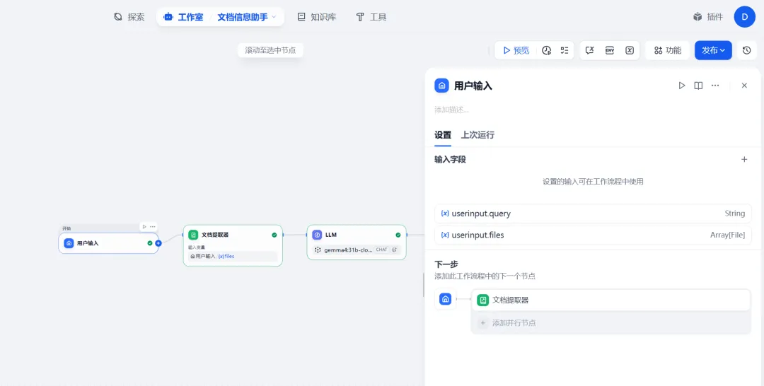
Task: Click the files variable in 文档提取器 node
Action: pyautogui.click(x=226, y=256)
